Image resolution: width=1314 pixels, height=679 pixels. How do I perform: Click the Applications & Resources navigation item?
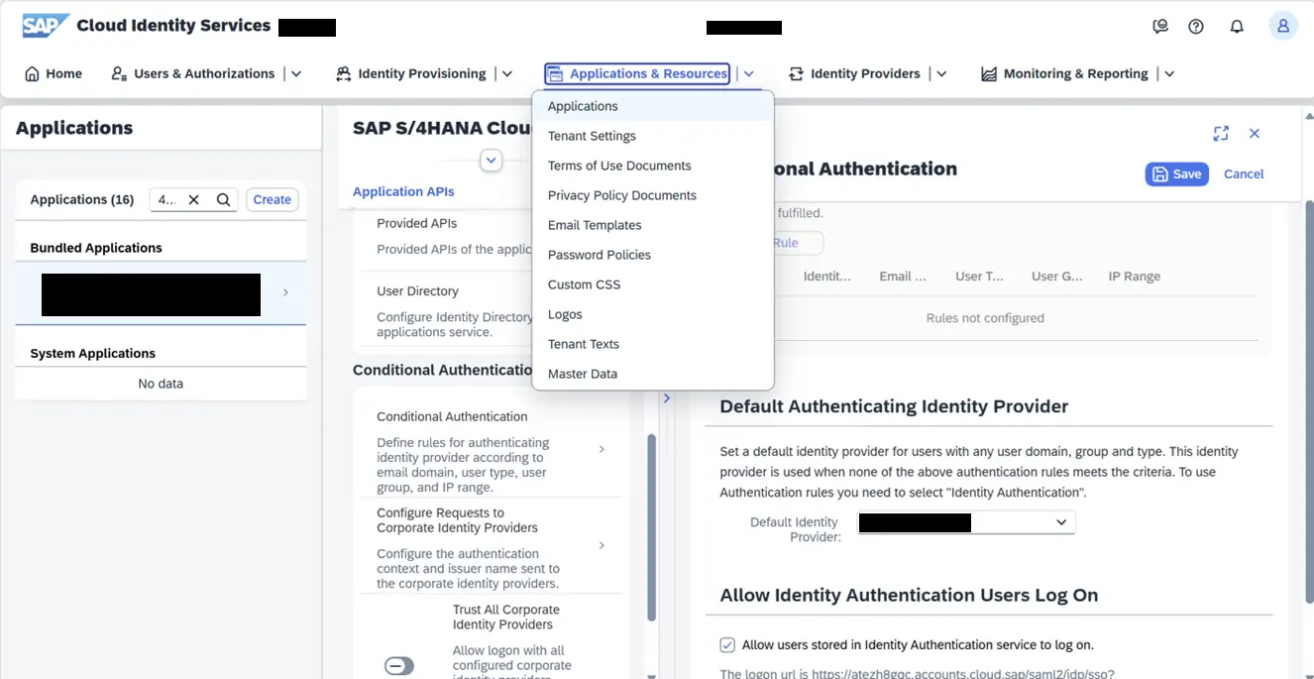point(637,73)
